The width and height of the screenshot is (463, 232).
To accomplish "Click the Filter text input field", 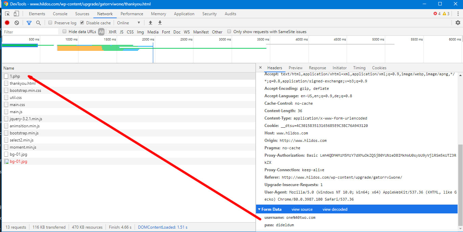I will (x=30, y=32).
